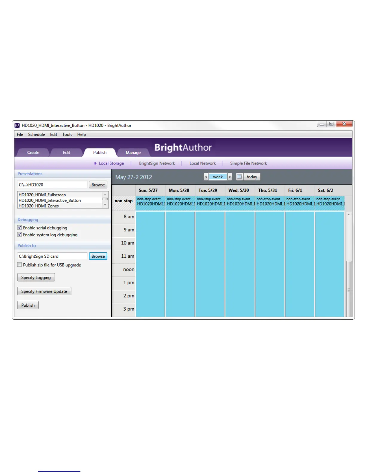The image size is (366, 474).
Task: Open the Tools menu
Action: [67, 134]
